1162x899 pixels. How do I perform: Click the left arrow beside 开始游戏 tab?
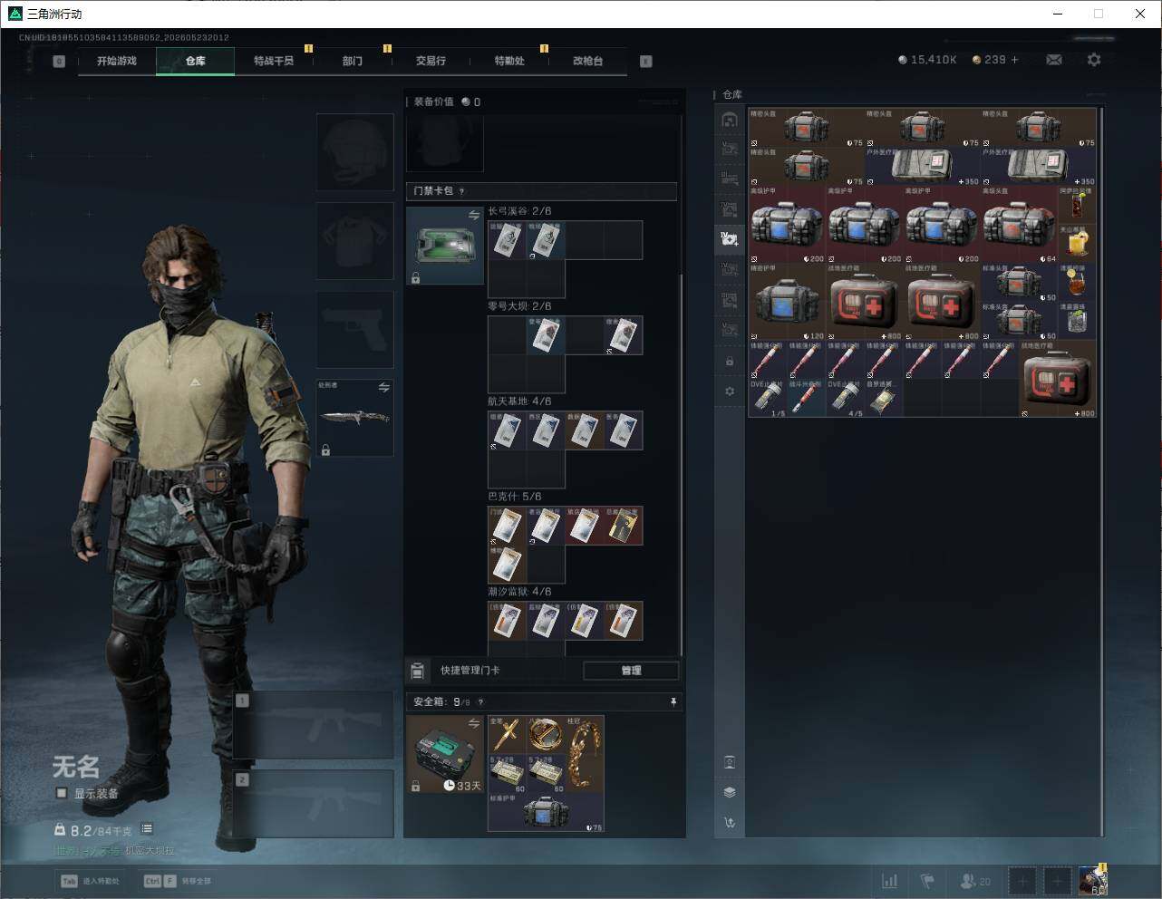(x=59, y=62)
